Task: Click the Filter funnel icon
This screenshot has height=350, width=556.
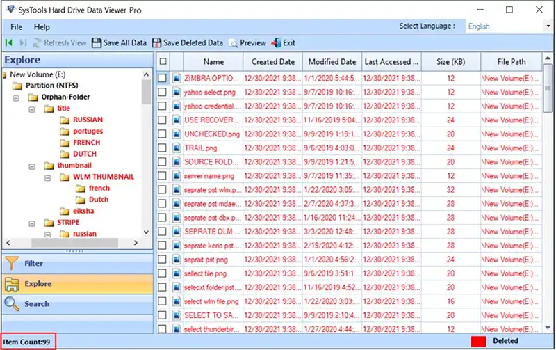Action: click(x=12, y=264)
